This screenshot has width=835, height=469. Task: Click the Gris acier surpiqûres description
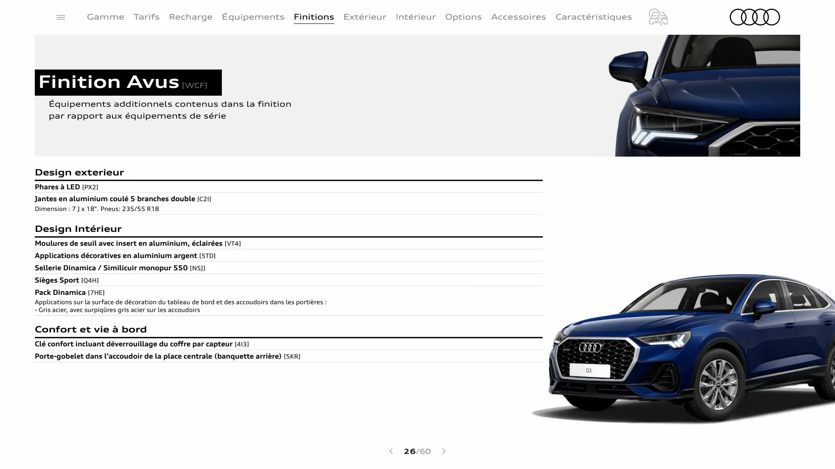point(117,310)
